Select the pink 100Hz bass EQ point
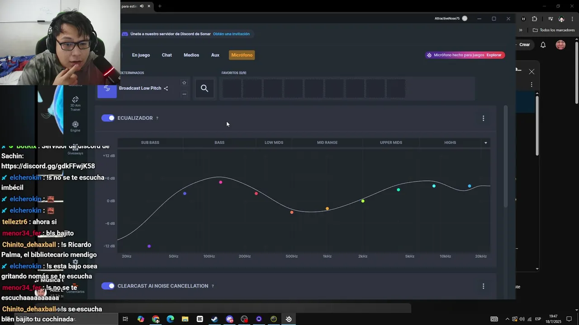 pyautogui.click(x=221, y=182)
